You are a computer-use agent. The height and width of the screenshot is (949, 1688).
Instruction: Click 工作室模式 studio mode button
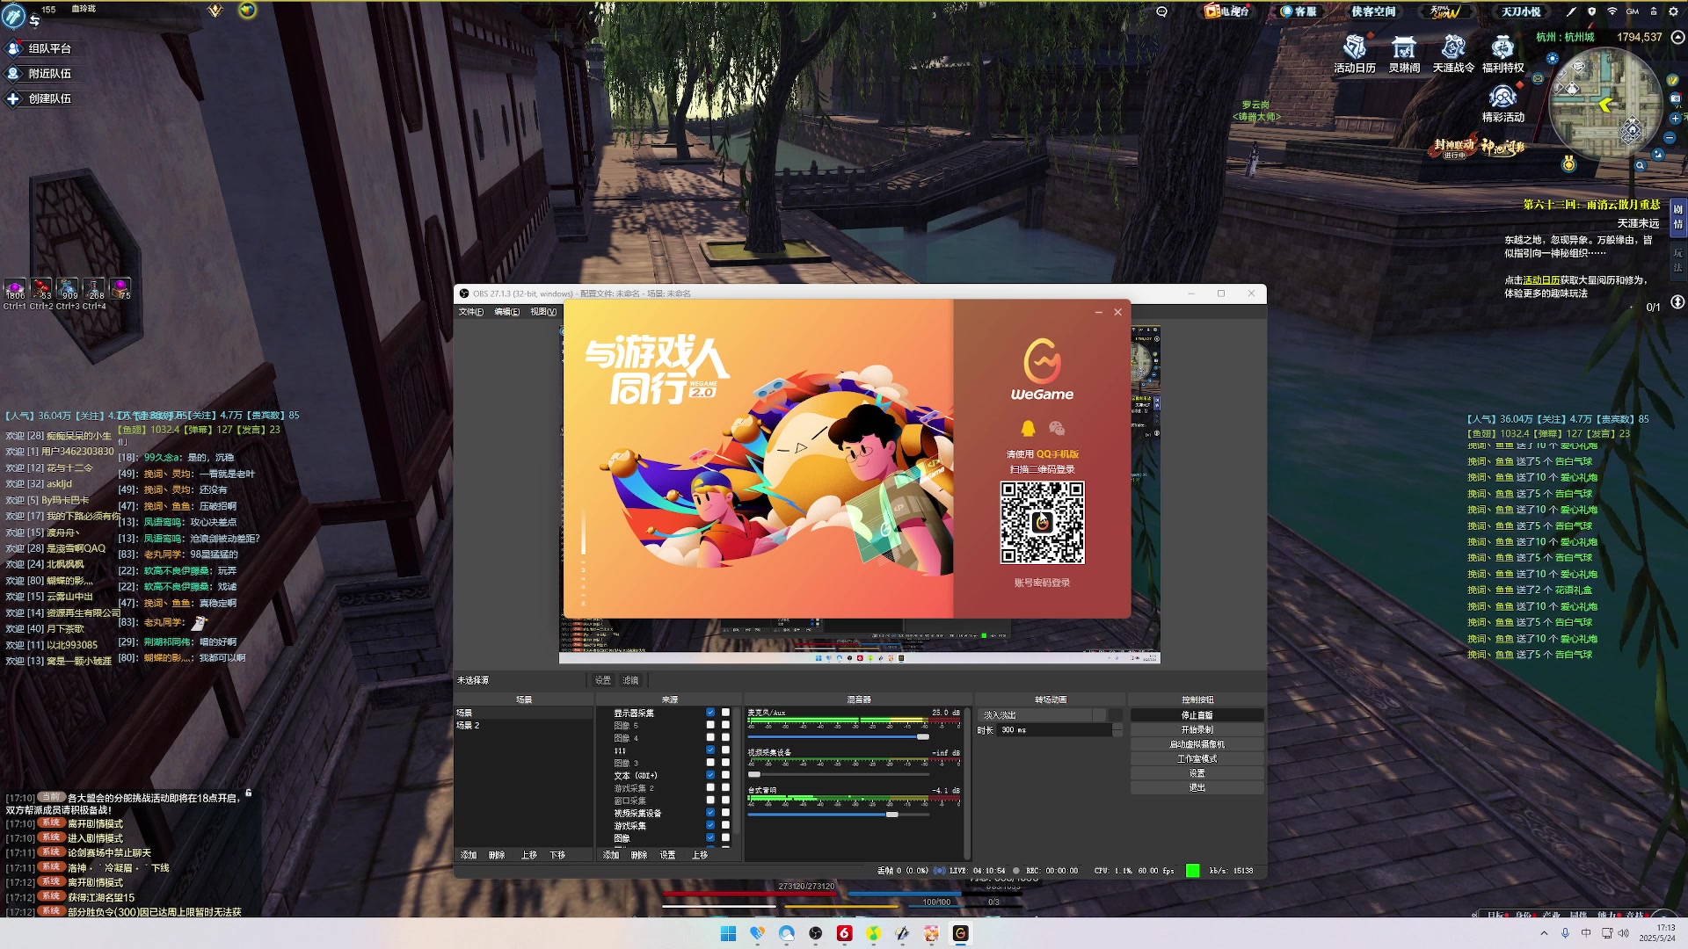tap(1197, 758)
